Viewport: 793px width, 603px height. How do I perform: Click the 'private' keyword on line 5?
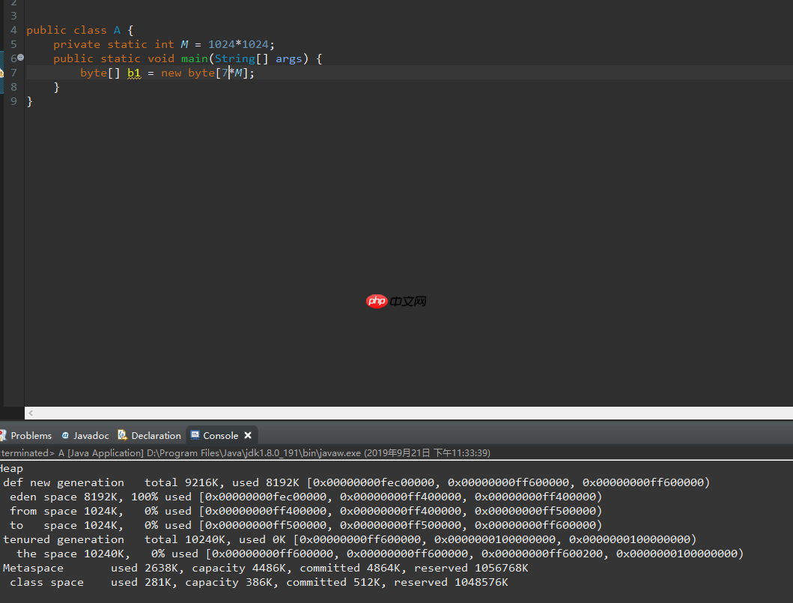77,44
